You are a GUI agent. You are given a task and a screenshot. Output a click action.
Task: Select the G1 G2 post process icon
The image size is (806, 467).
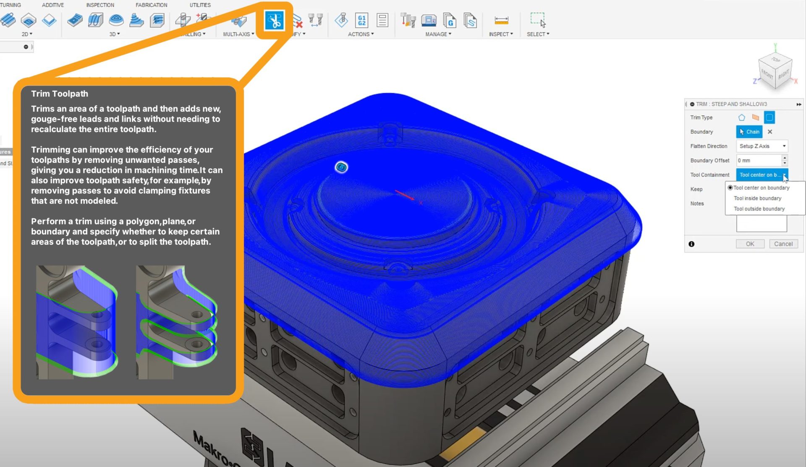tap(361, 20)
